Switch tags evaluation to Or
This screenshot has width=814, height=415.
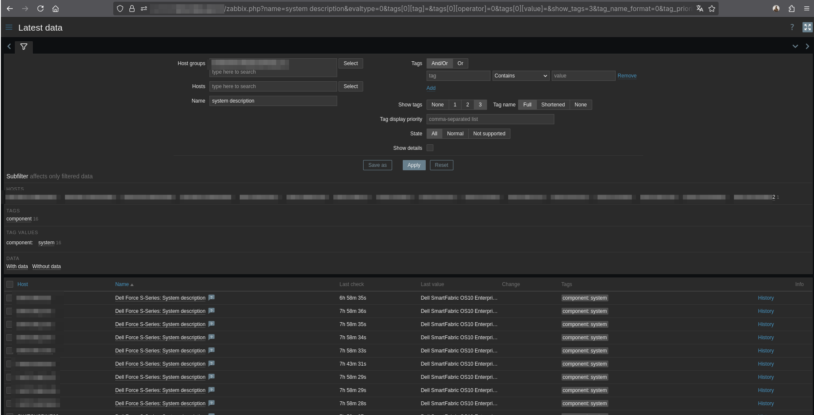coord(460,63)
